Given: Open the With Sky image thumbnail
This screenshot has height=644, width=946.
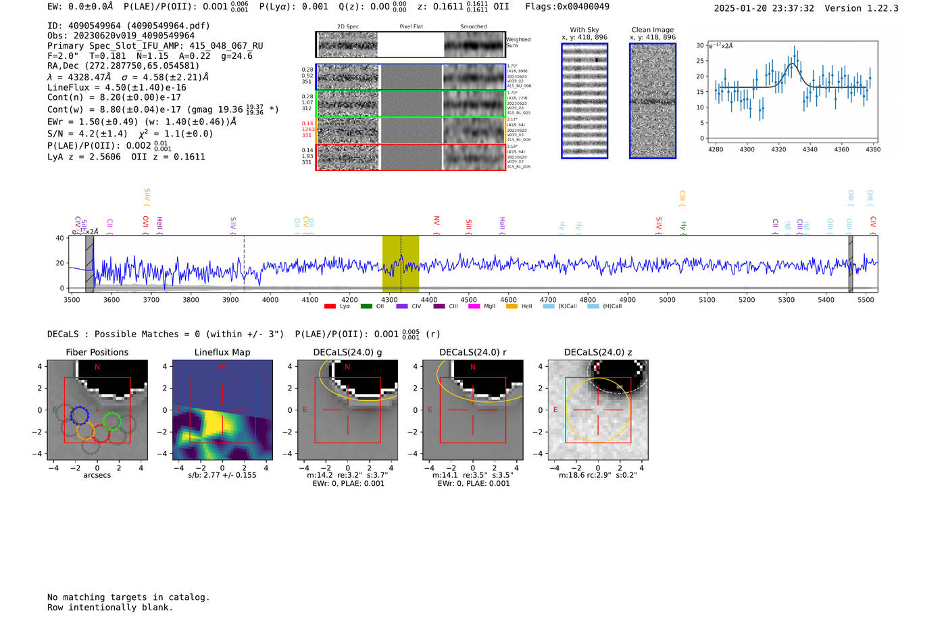Looking at the screenshot, I should [x=584, y=101].
